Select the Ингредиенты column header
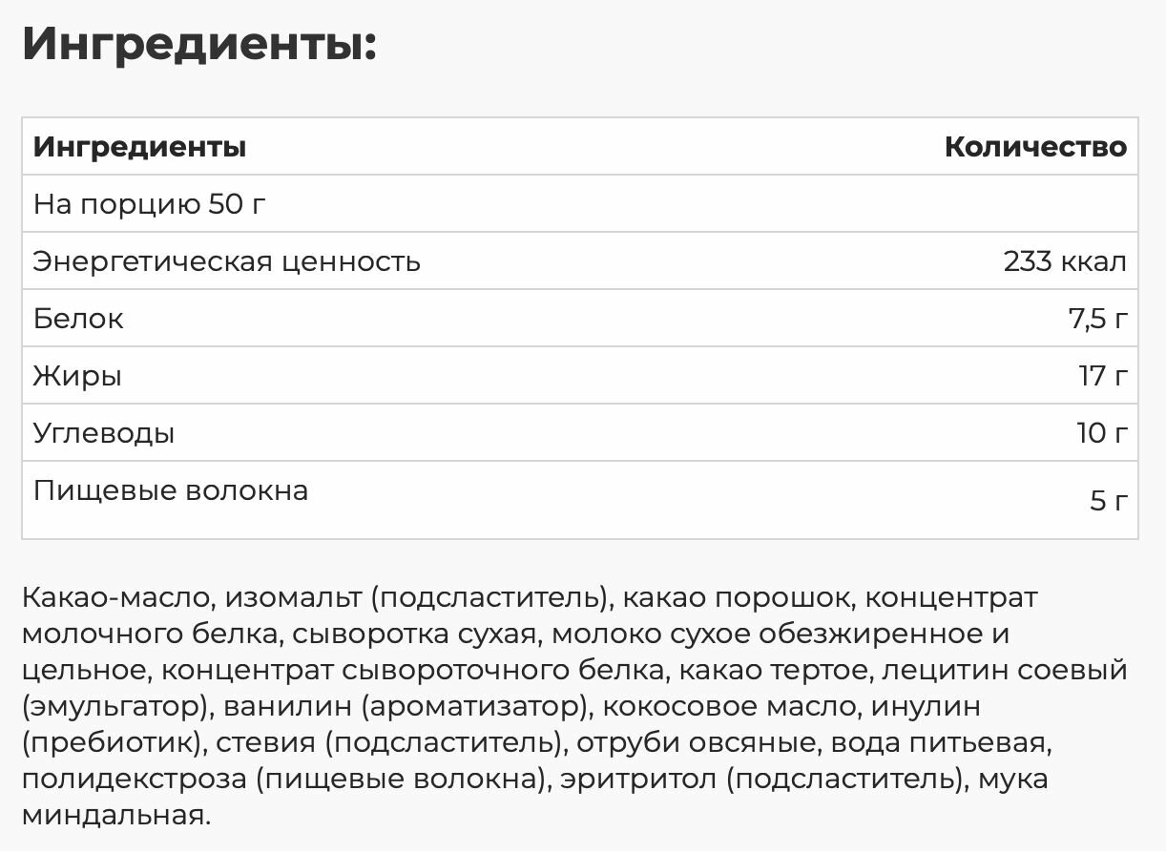 (x=140, y=147)
